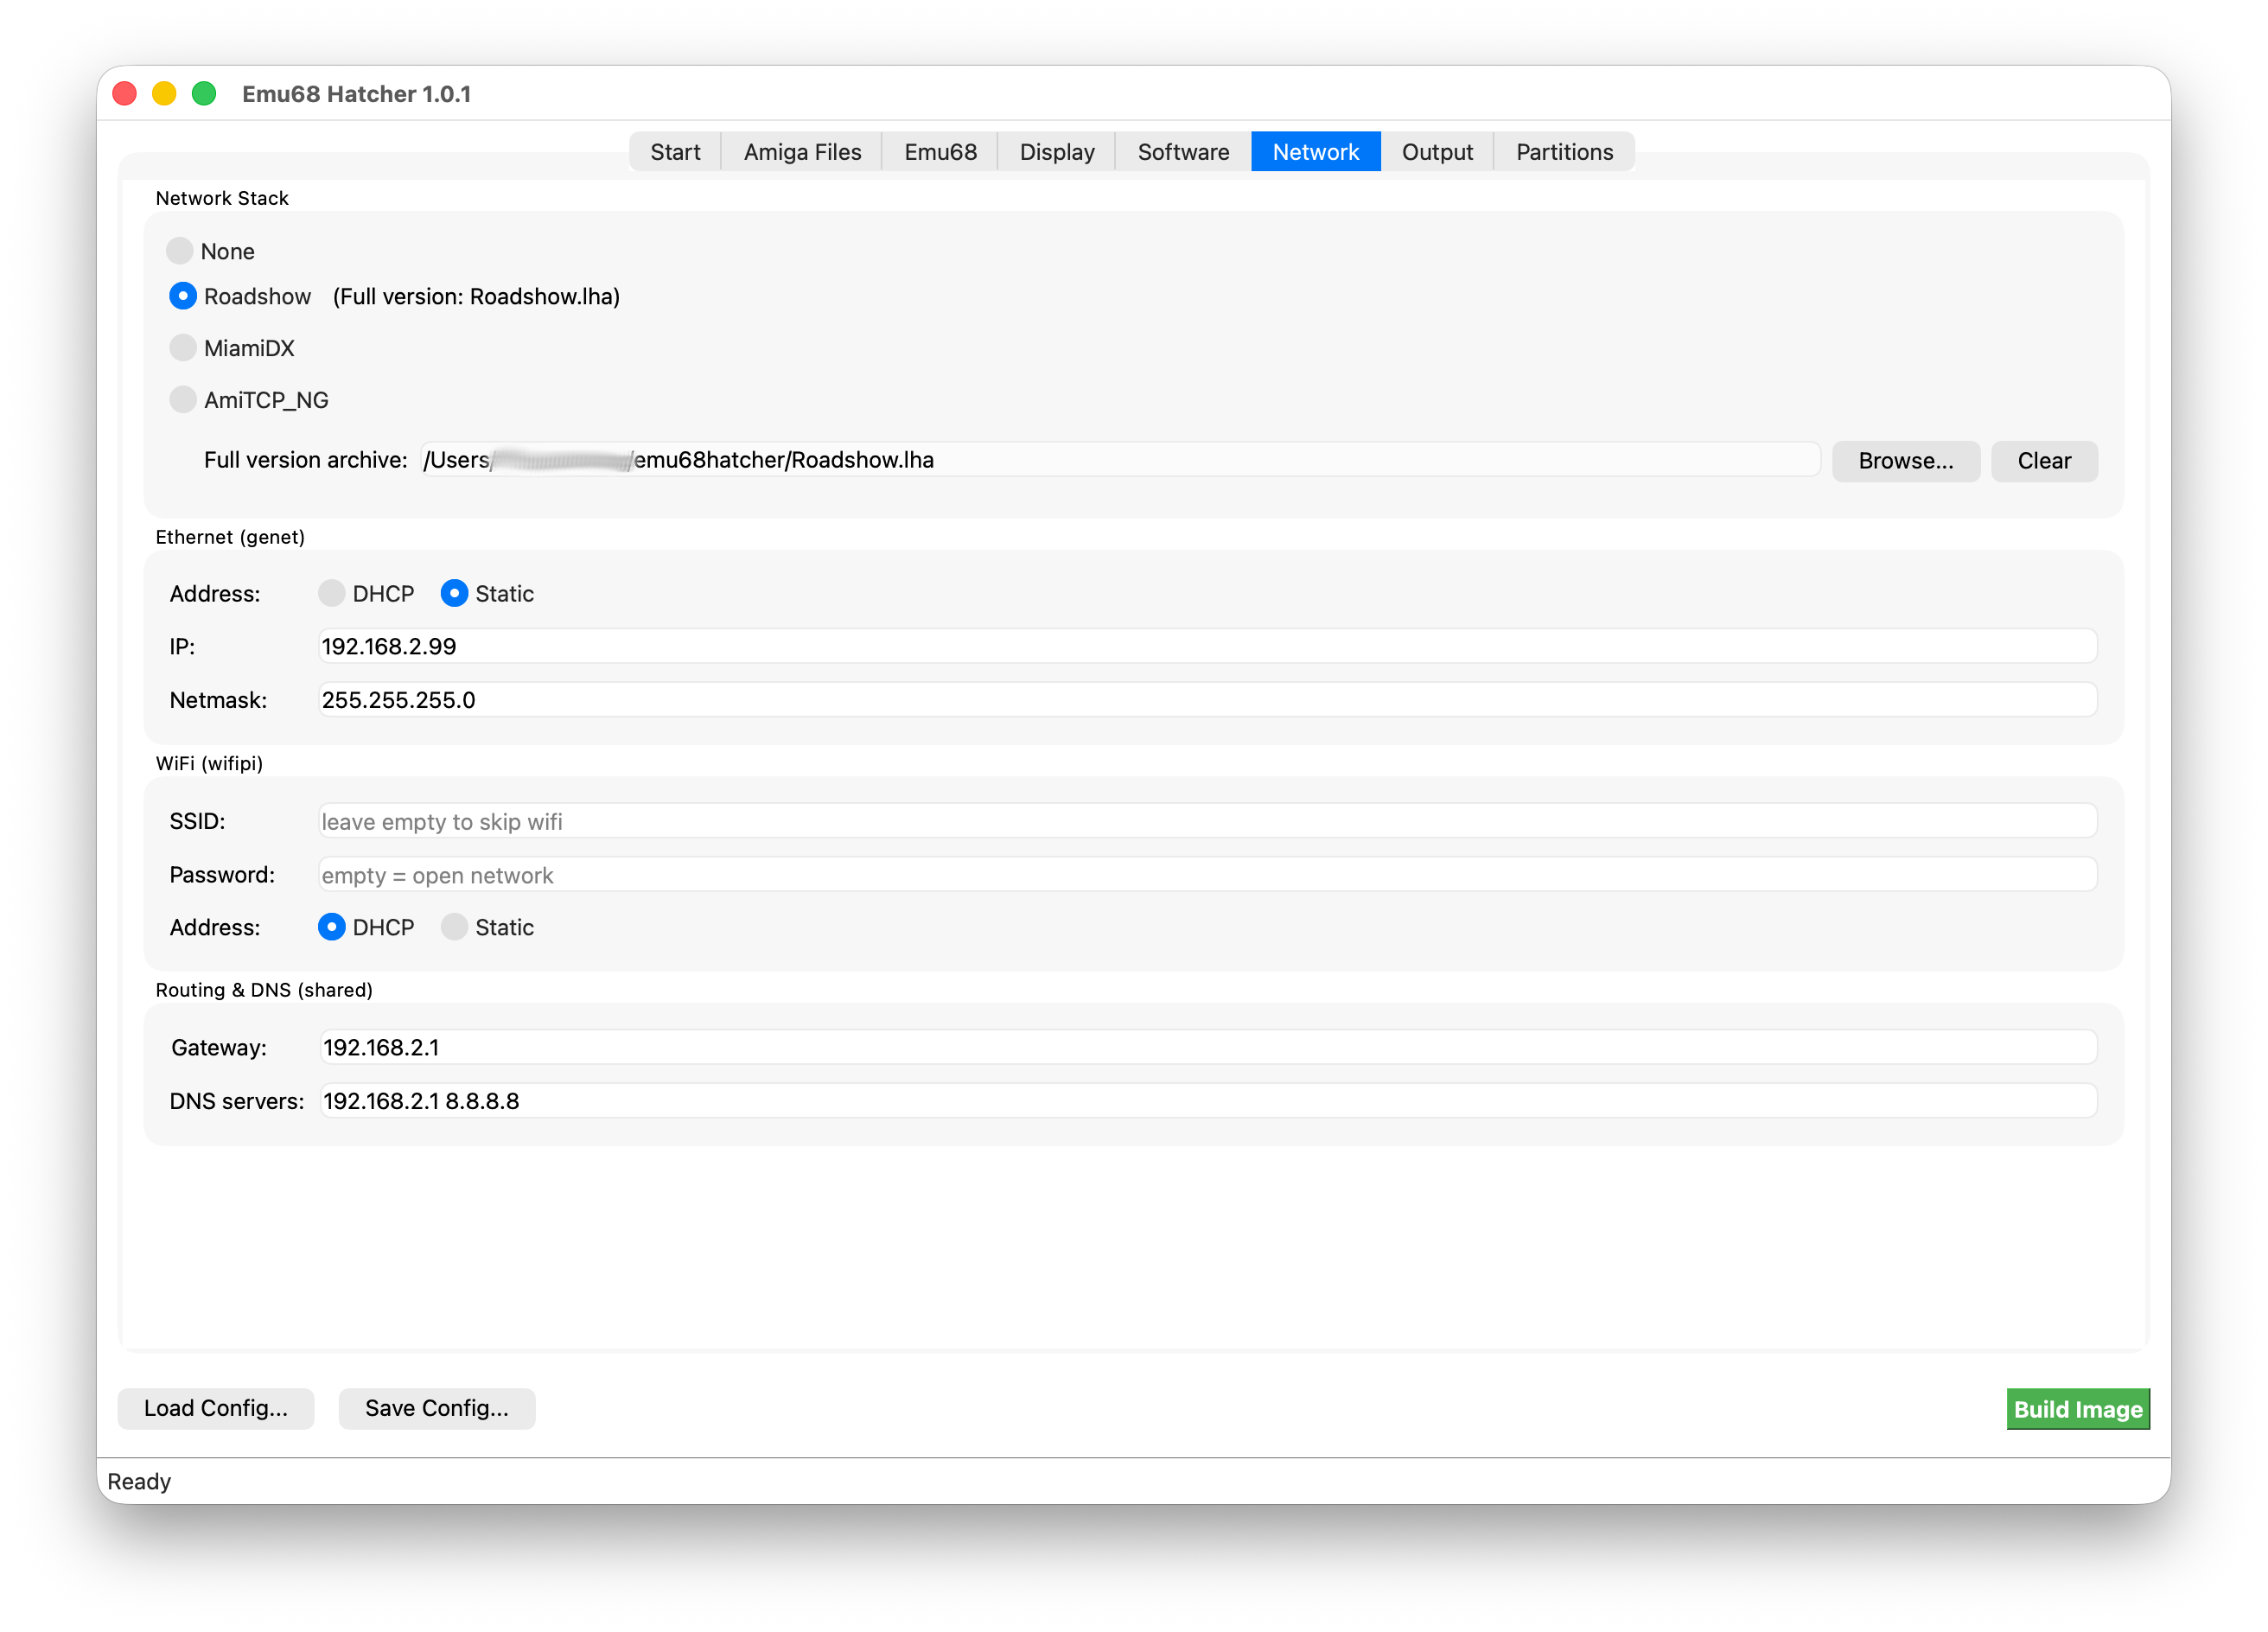Image resolution: width=2268 pixels, height=1632 pixels.
Task: Clear the full version archive path
Action: (2044, 461)
